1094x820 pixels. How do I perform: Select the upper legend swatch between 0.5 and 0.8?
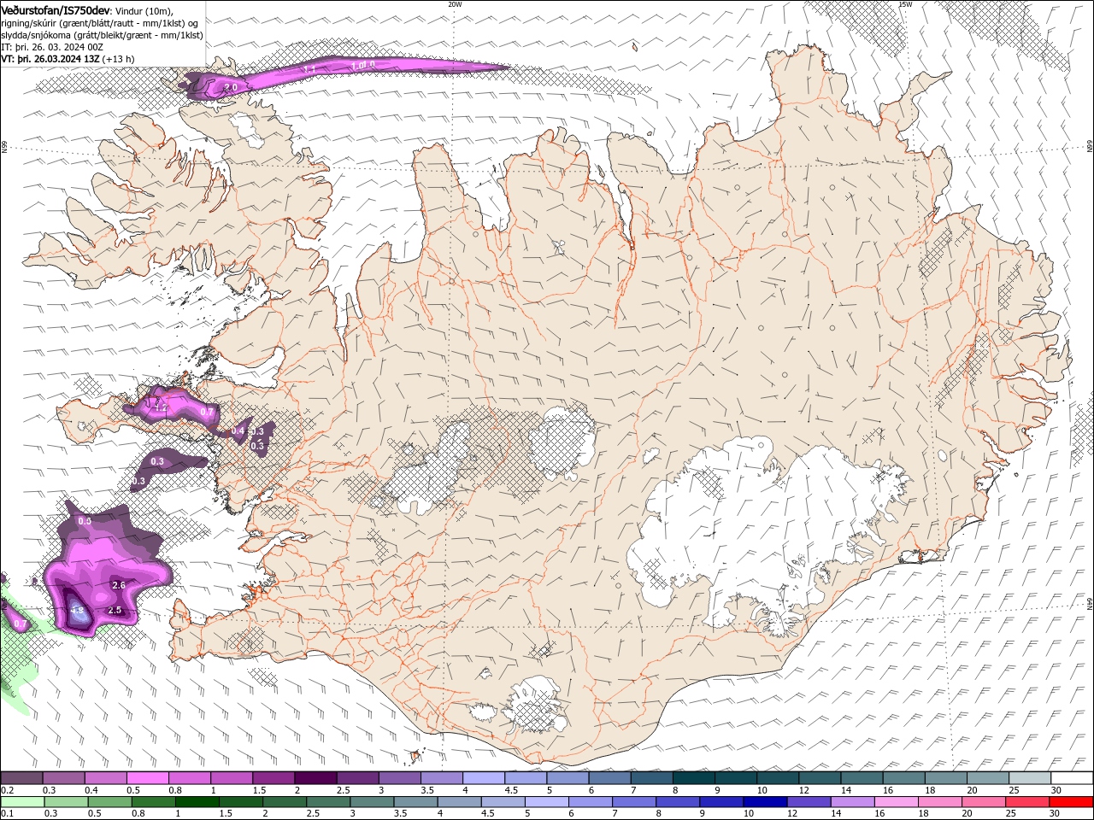point(148,778)
